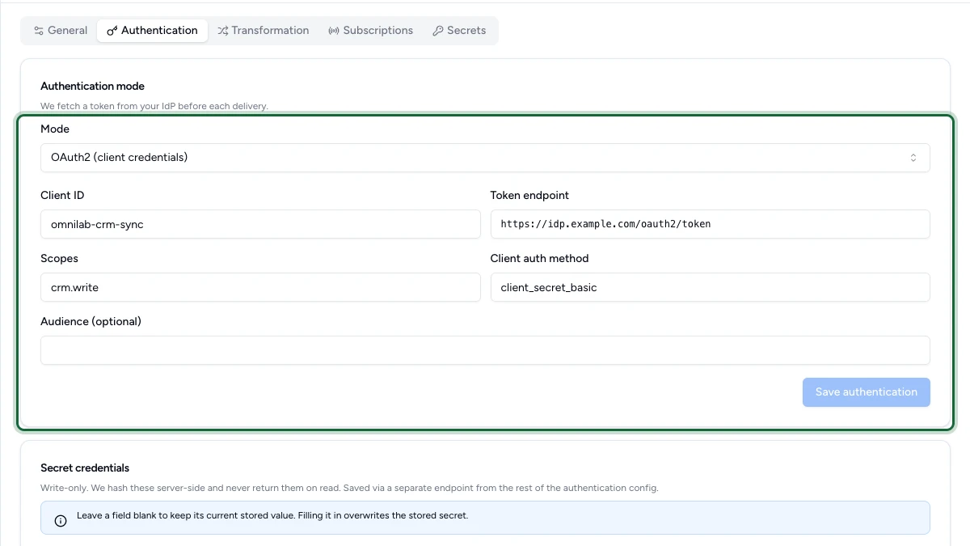Open the General tab

[x=61, y=31]
